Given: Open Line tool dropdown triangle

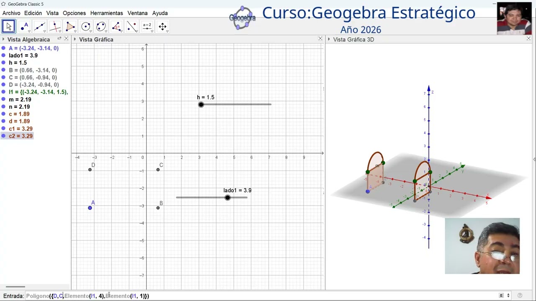Looking at the screenshot, I should (x=45, y=32).
